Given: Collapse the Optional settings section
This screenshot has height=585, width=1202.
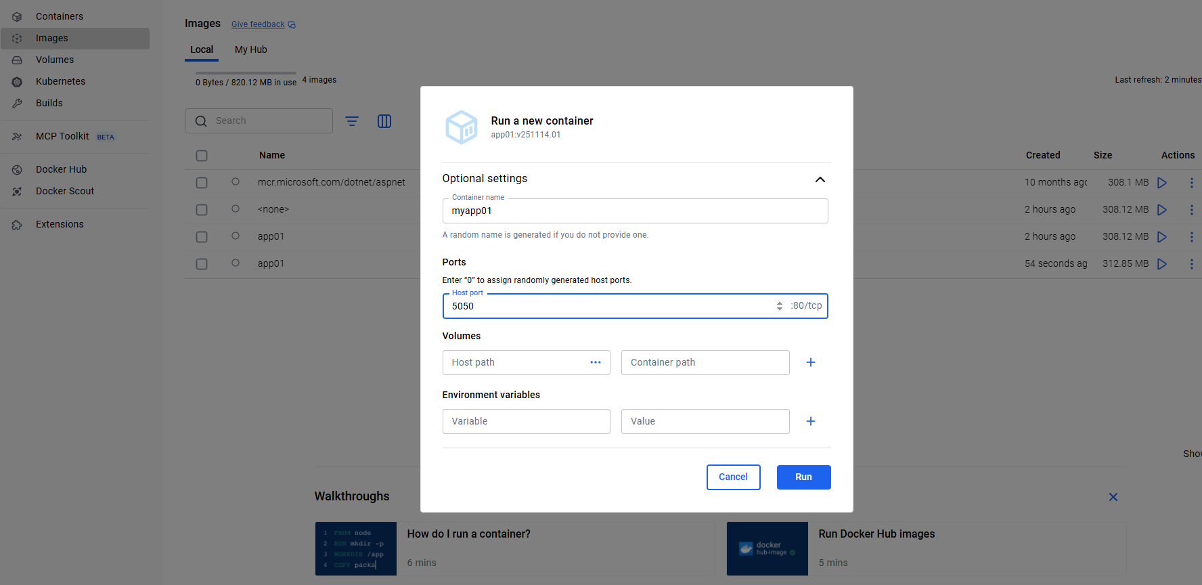Looking at the screenshot, I should [x=820, y=179].
